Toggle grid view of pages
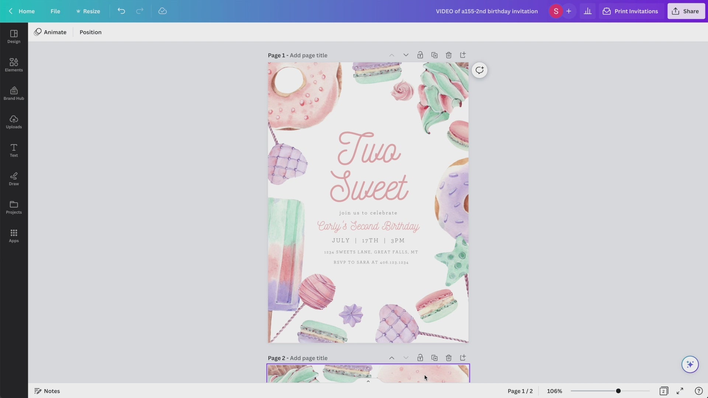Screen dimensions: 708x398 coord(664,391)
